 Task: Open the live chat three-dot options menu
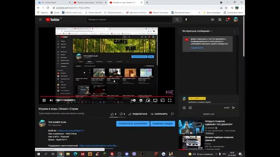tap(234, 31)
